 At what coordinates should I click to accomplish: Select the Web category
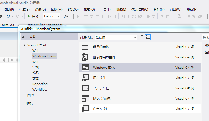tap(36, 51)
